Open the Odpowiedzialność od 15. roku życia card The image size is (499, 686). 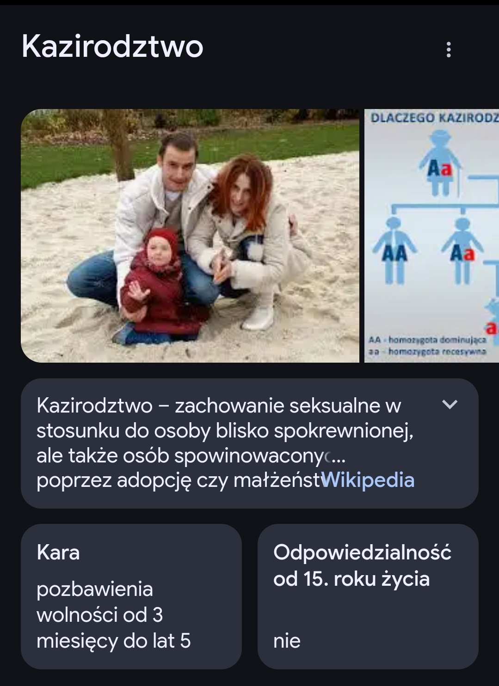368,596
